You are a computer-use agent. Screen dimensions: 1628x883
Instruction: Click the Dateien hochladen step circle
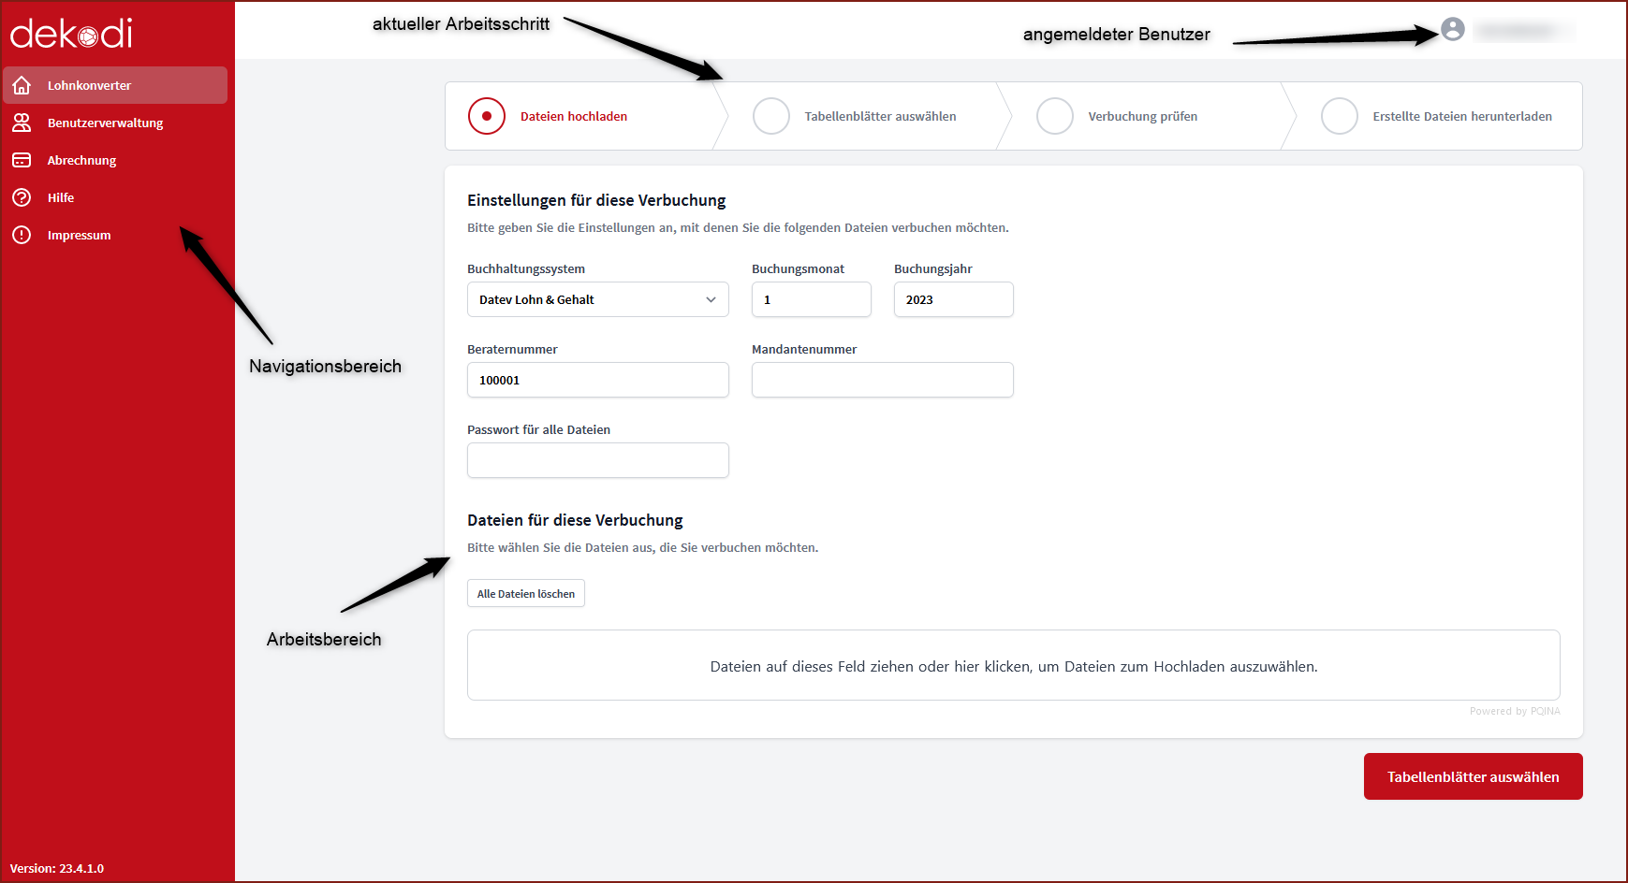[x=487, y=116]
